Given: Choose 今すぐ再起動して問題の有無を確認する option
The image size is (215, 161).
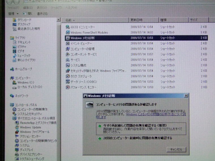Looking at the screenshot, I should [x=141, y=129].
